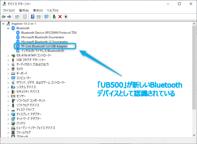Open the Properties toolbar icon
Viewport: 197px width, 144px height.
click(x=25, y=17)
